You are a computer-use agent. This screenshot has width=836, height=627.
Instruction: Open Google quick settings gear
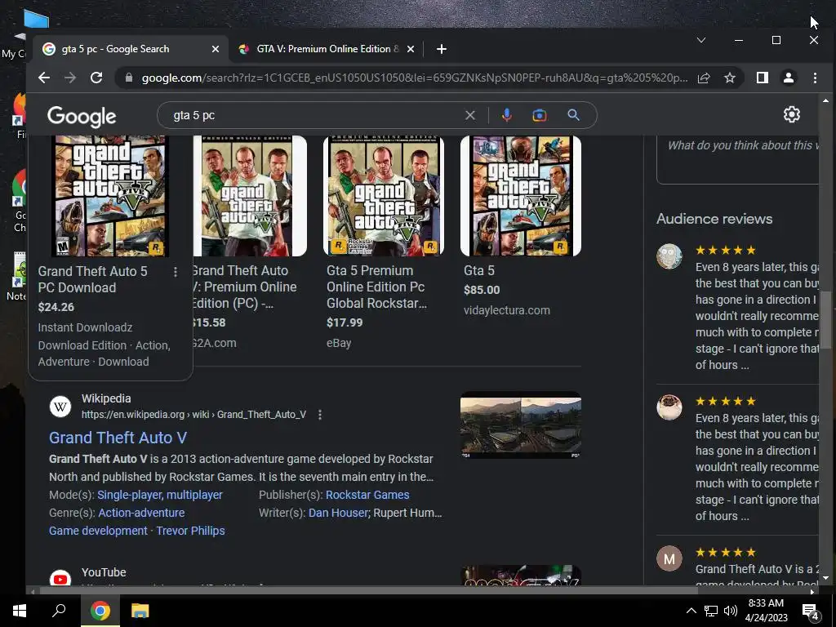pyautogui.click(x=792, y=114)
